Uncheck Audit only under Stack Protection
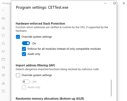127x101 pixels. point(24,54)
